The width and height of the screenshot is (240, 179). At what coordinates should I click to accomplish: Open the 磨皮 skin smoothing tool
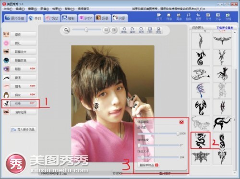23,35
